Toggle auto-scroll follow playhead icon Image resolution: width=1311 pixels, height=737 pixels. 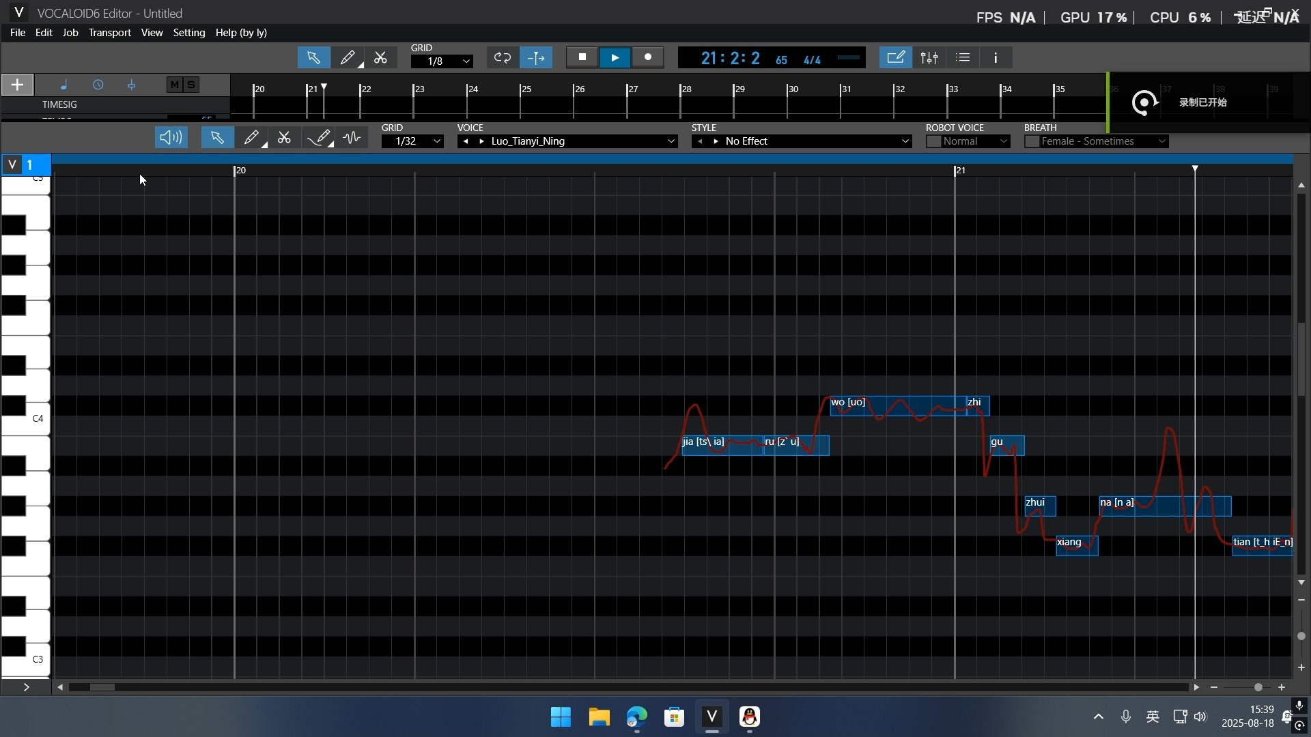point(536,58)
